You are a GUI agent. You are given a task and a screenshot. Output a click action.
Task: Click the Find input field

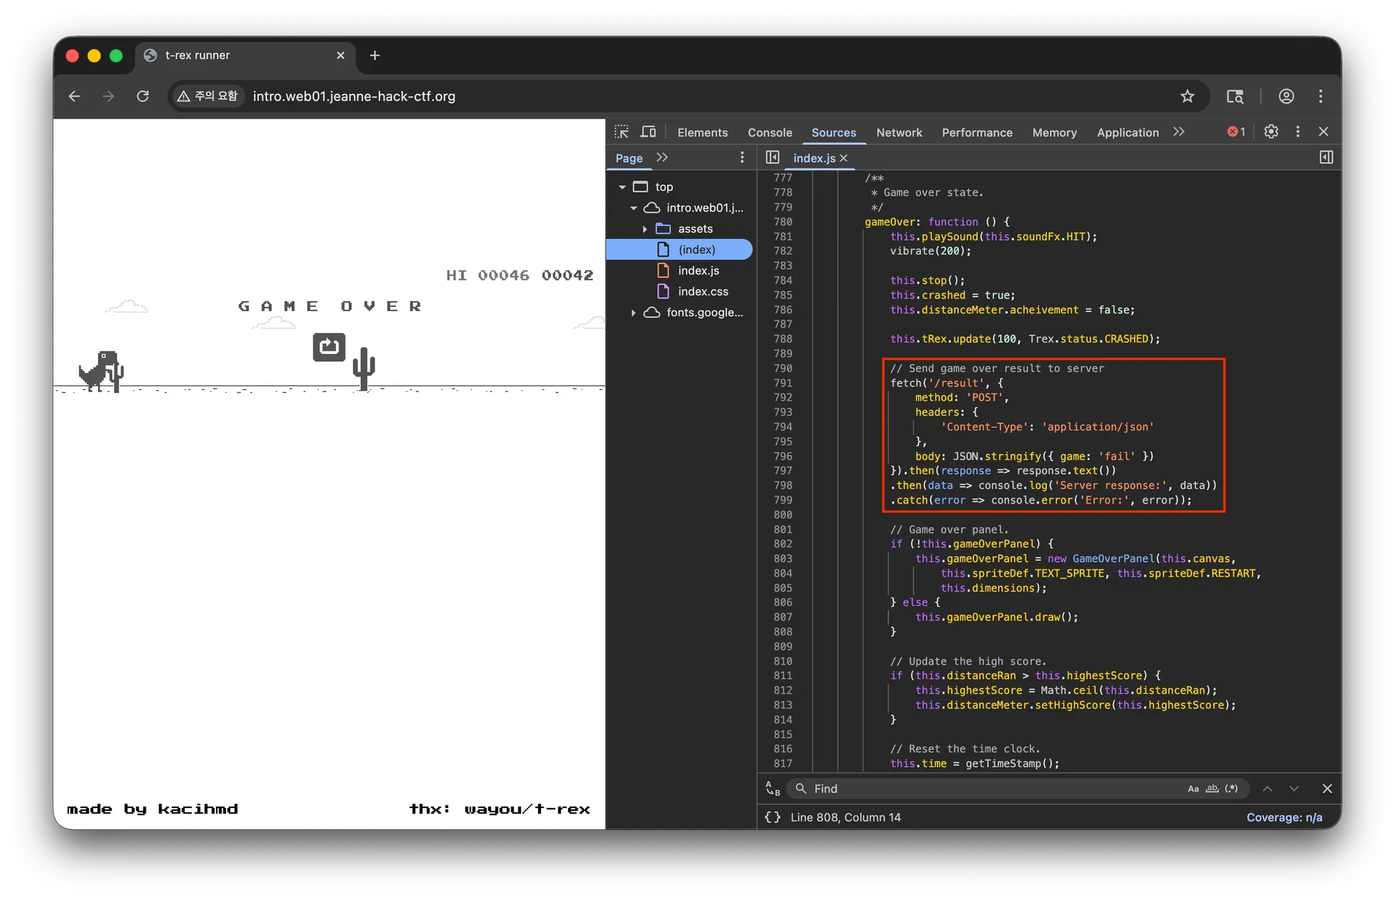click(988, 788)
